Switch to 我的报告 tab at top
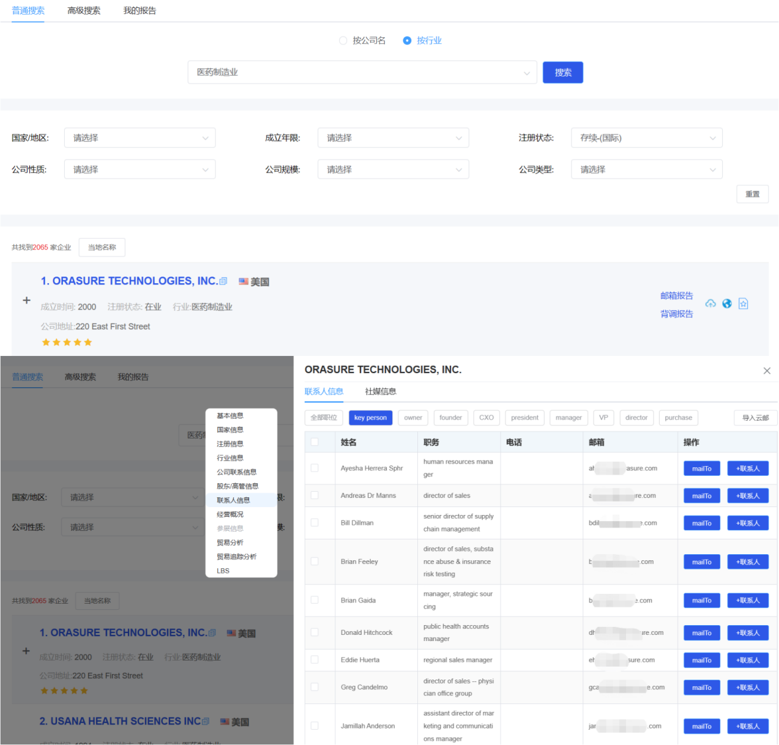 [140, 10]
